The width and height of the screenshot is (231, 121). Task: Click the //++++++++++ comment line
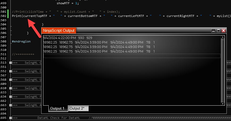[x=23, y=54]
